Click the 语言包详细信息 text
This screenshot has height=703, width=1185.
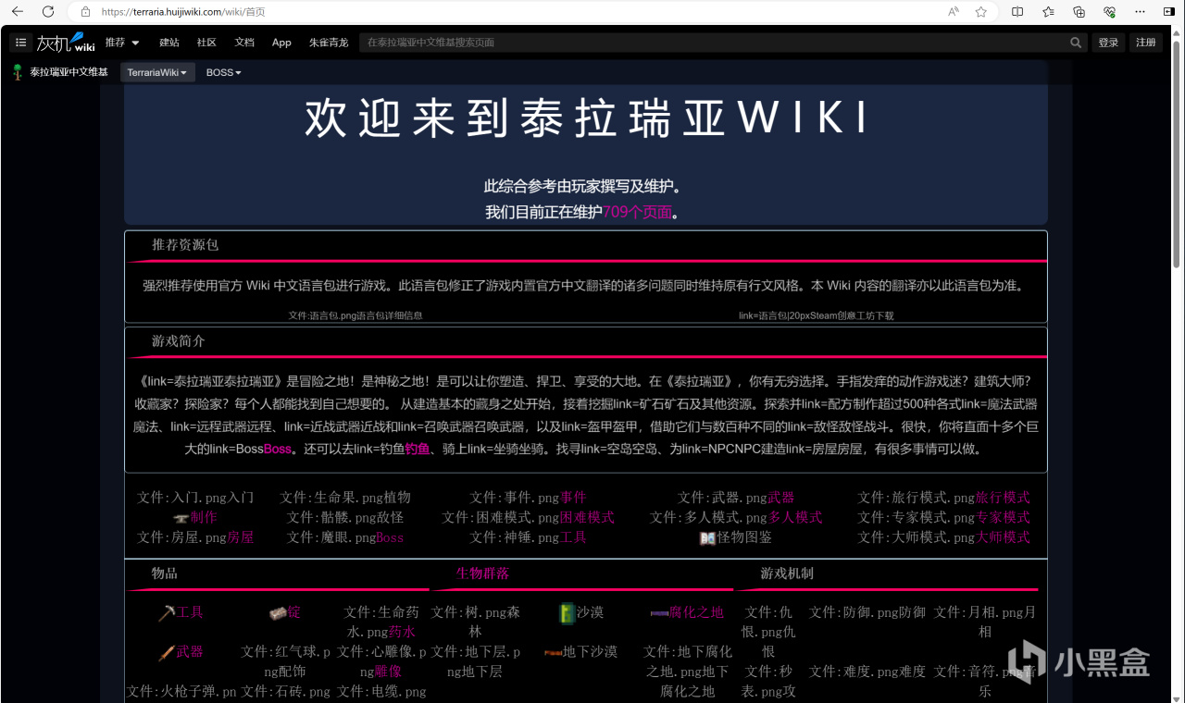(389, 315)
